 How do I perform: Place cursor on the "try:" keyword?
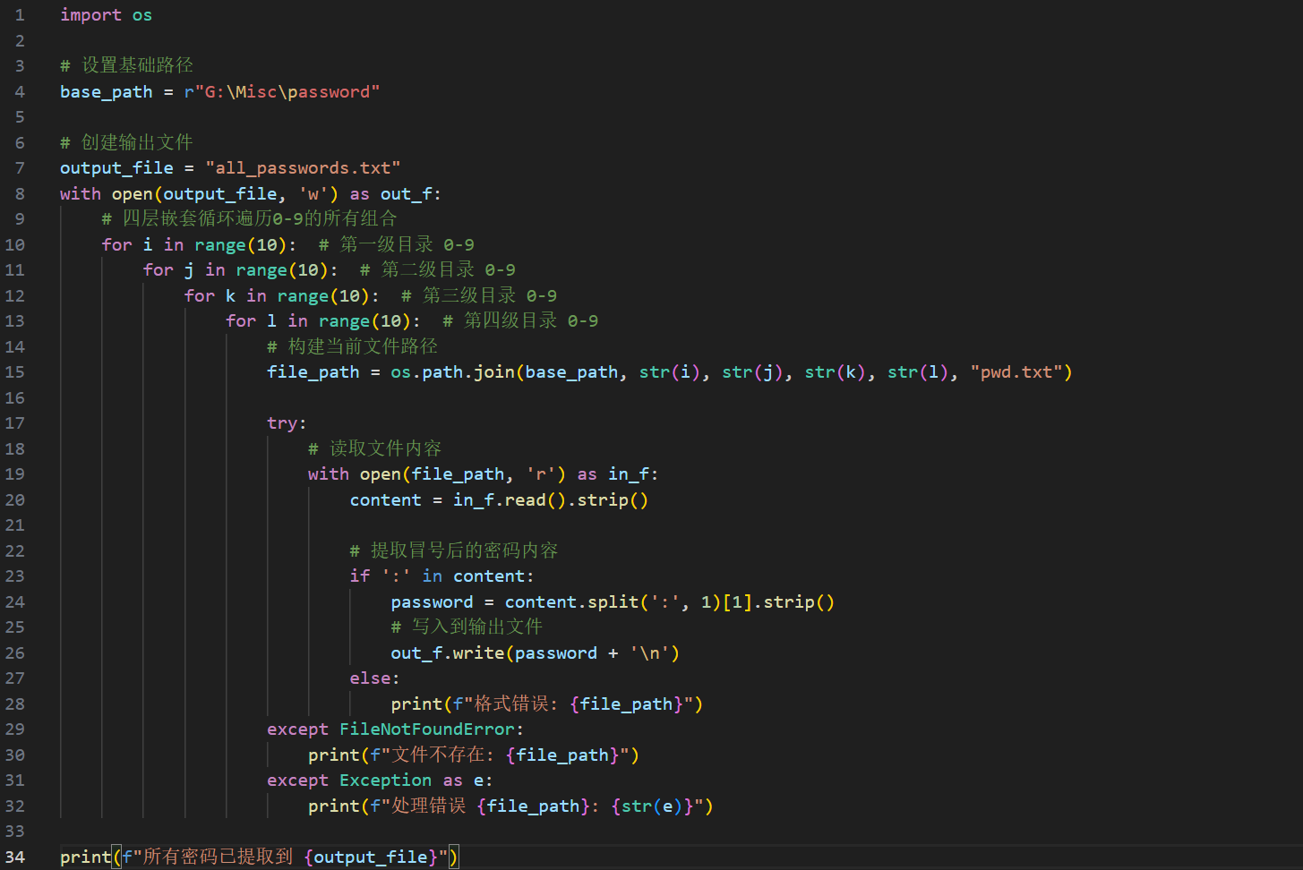click(286, 423)
